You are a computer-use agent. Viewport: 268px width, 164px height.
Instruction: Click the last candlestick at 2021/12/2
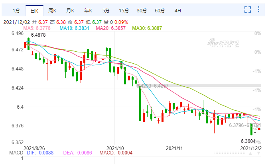[259, 130]
